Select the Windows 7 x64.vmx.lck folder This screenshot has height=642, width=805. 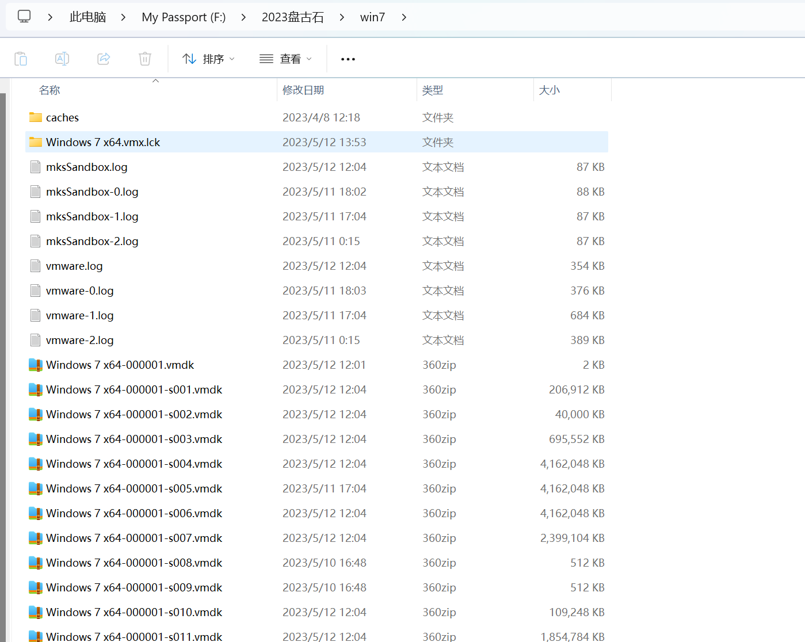(x=103, y=142)
